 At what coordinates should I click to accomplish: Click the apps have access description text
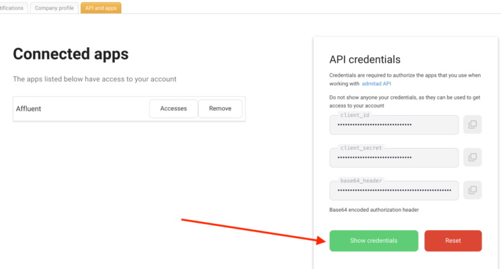point(94,79)
